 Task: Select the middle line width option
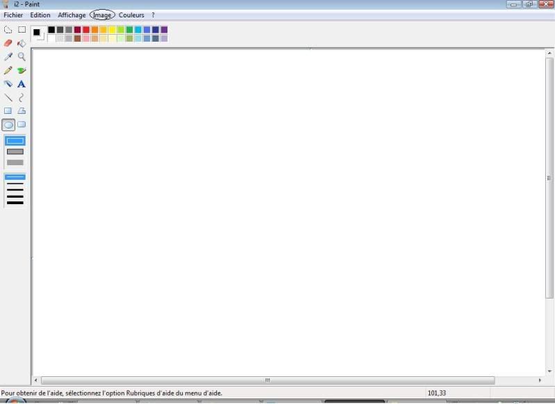point(15,190)
